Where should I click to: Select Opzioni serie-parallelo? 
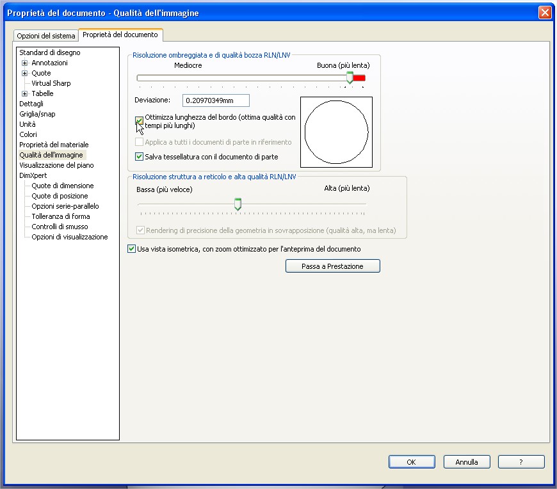pos(65,206)
